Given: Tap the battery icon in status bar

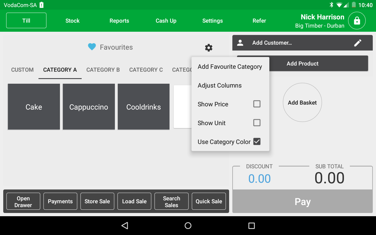Looking at the screenshot, I should (354, 5).
